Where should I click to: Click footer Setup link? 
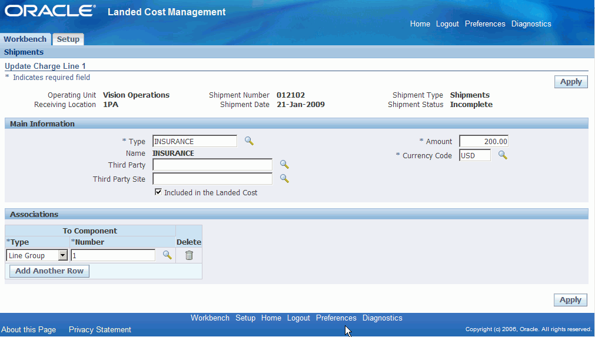(x=245, y=318)
